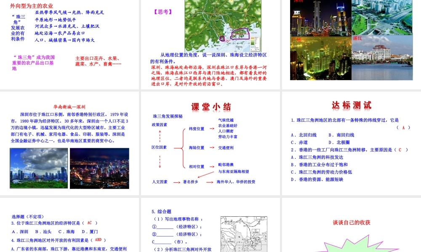Click the 毗邻港澳 item
Screen dimensions: 421x252
(226, 165)
